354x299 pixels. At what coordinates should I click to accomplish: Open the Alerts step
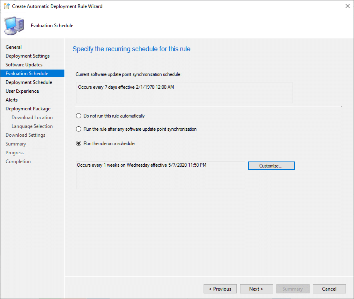coord(12,100)
